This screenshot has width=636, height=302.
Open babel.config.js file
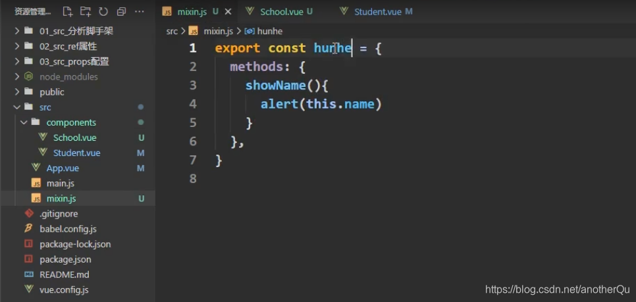(68, 229)
